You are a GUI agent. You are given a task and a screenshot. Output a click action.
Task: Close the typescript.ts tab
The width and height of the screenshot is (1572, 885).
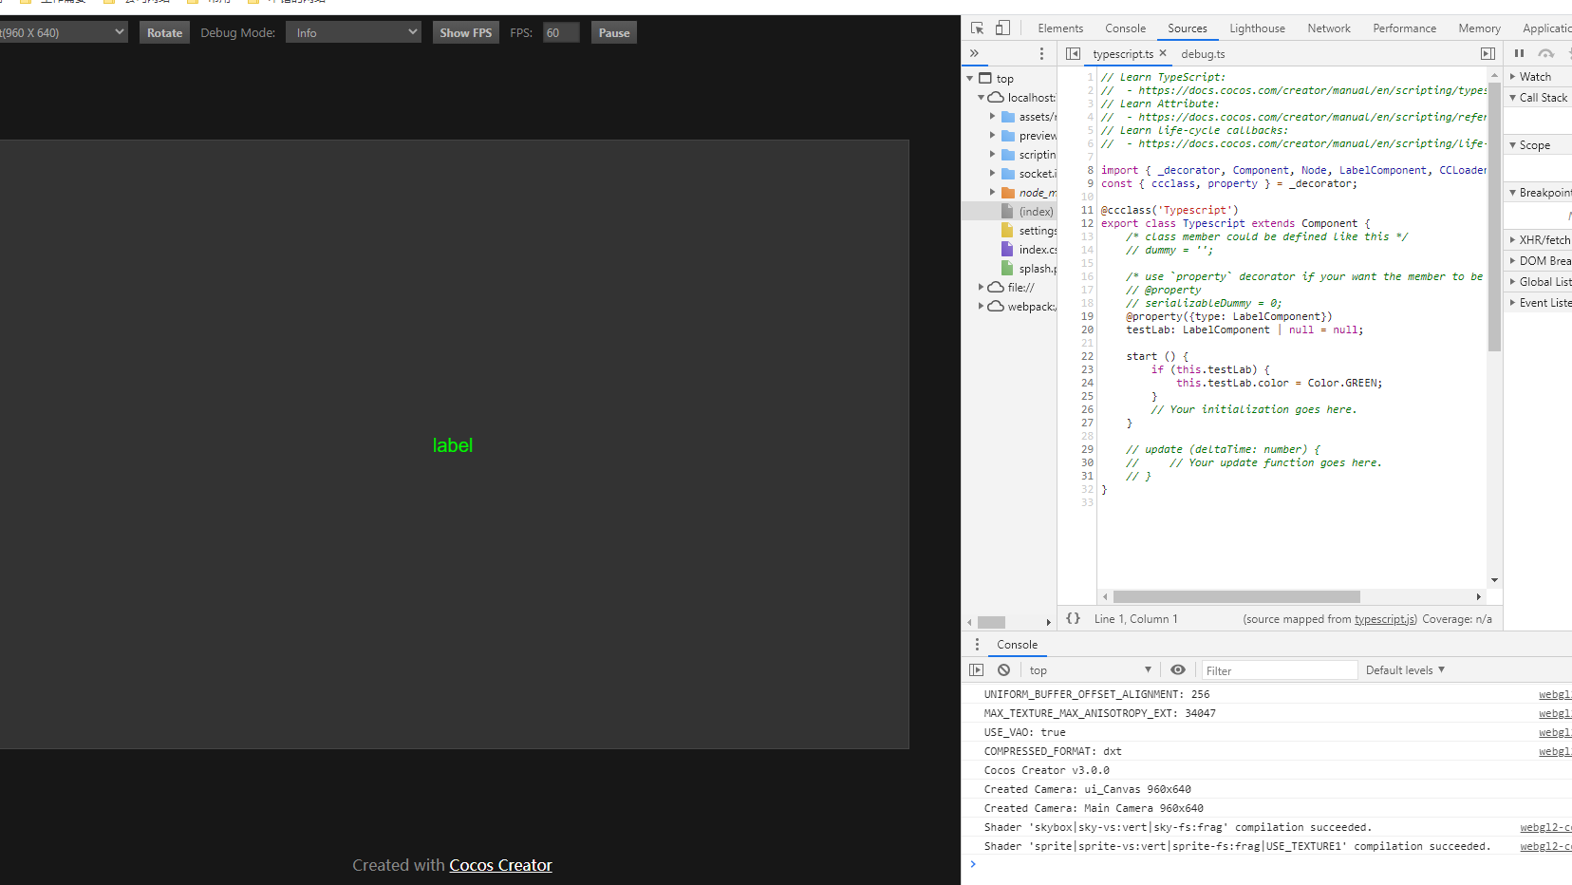click(x=1163, y=53)
